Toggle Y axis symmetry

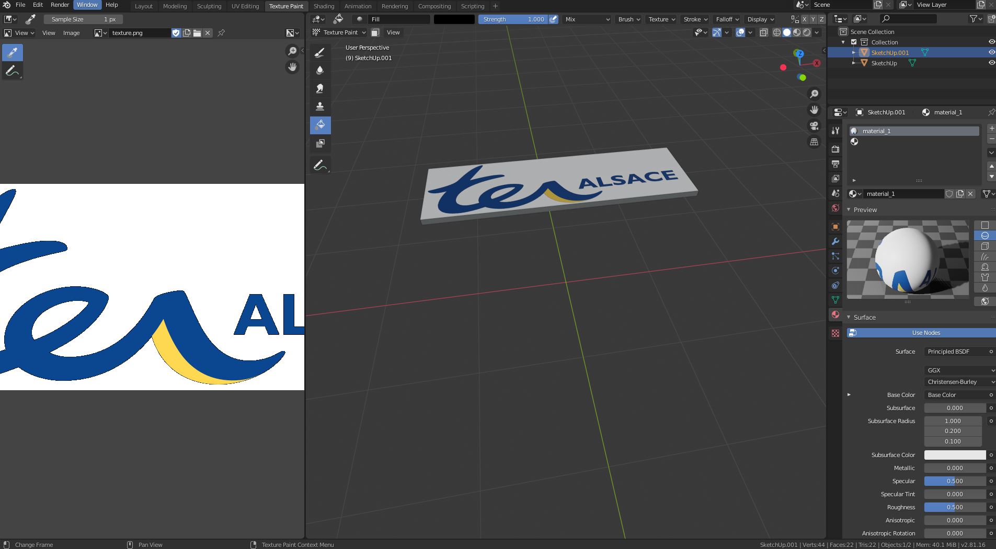(x=813, y=19)
